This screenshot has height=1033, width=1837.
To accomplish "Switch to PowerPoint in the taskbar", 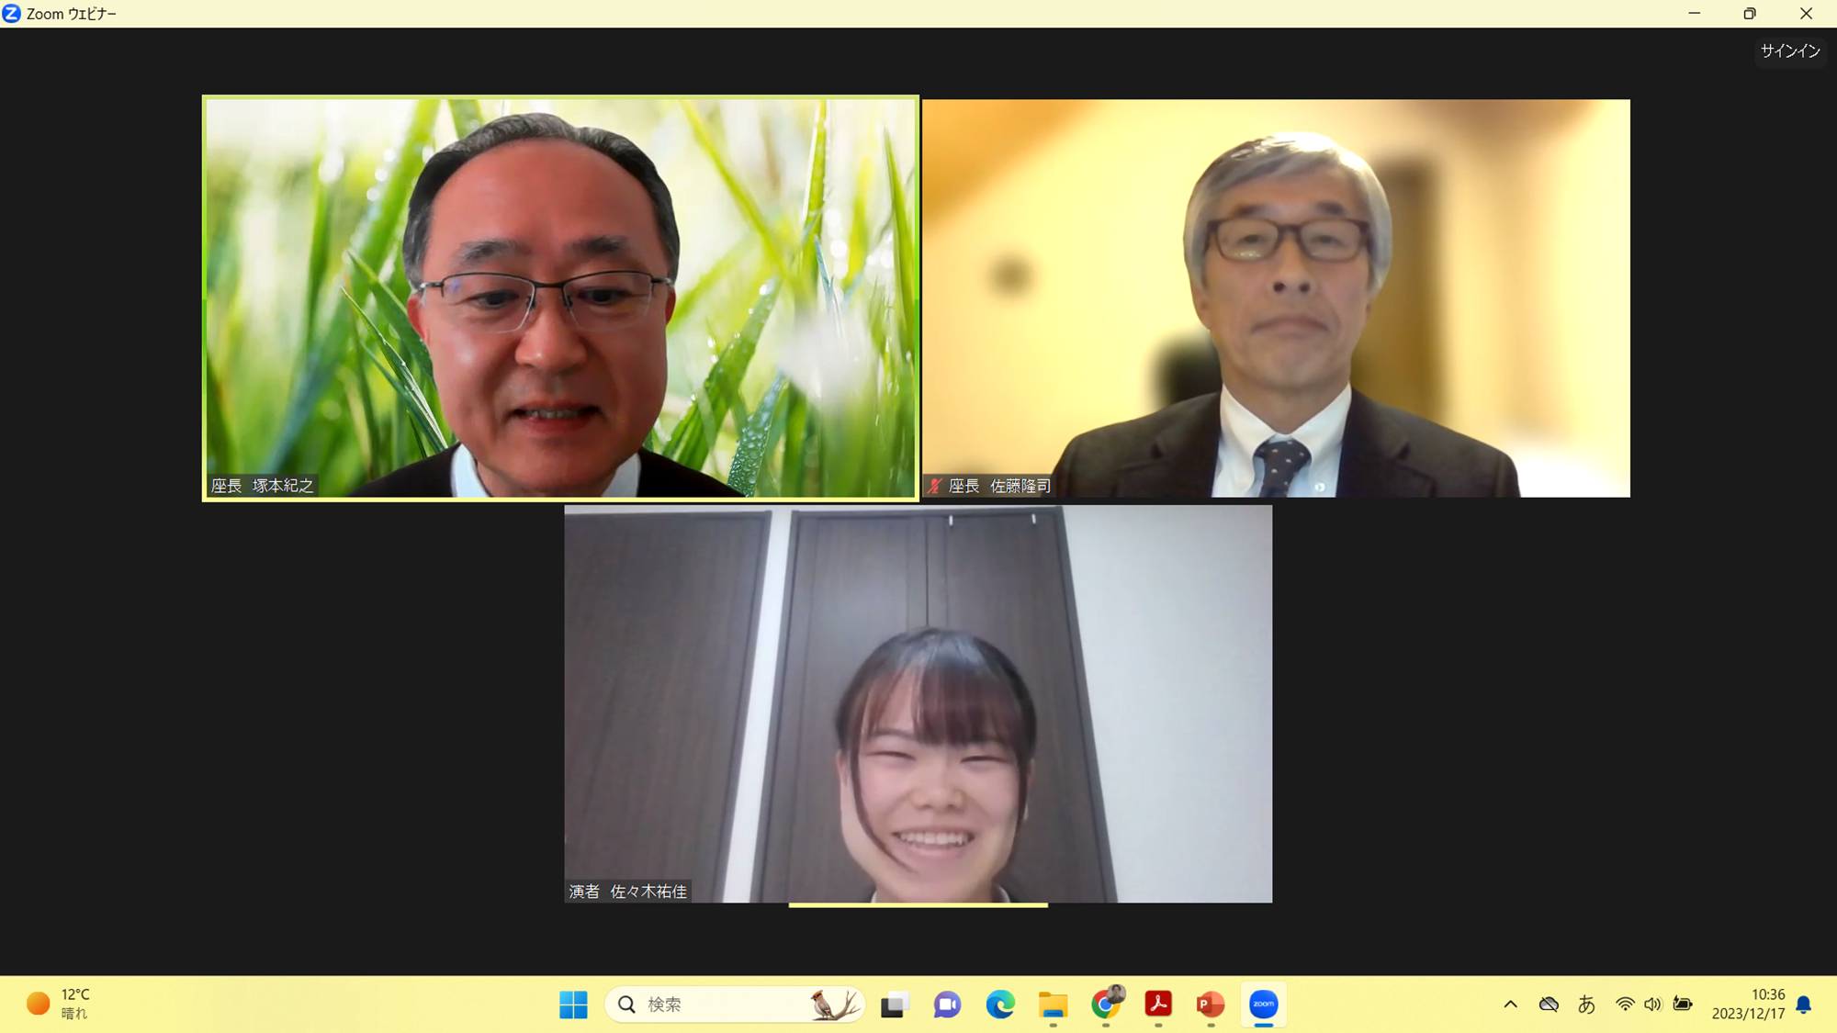I will 1211,1005.
